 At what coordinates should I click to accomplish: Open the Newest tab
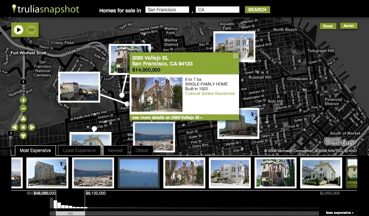115,151
